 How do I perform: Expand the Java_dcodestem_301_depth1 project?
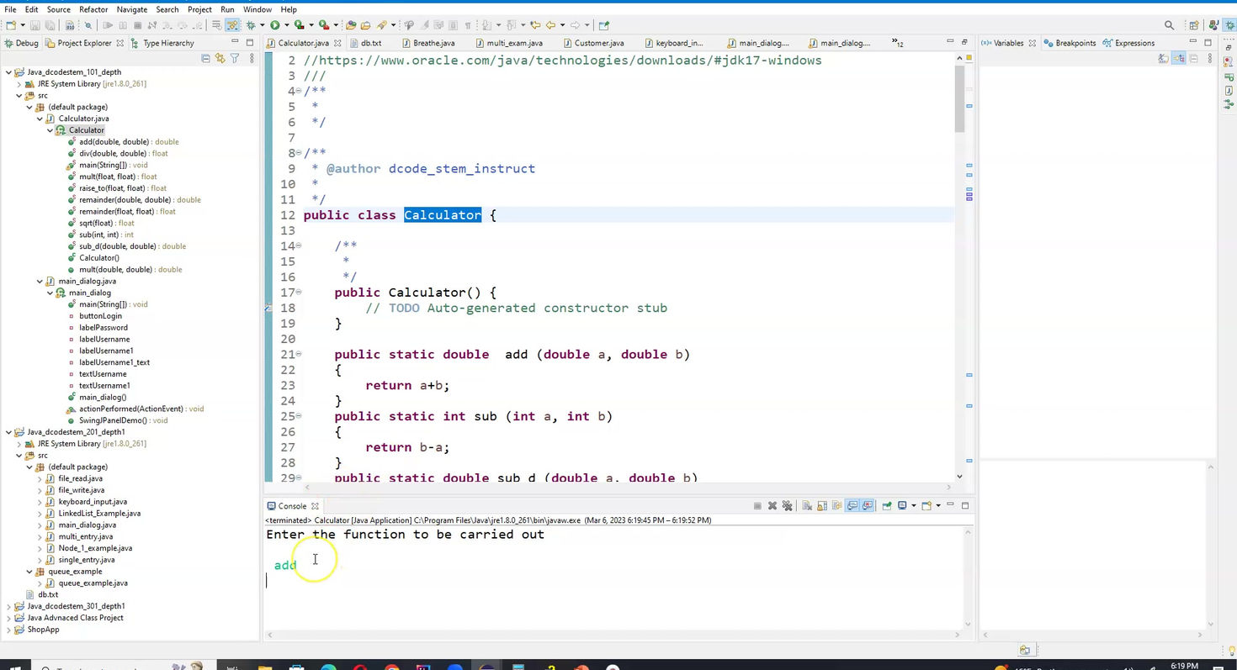8,606
